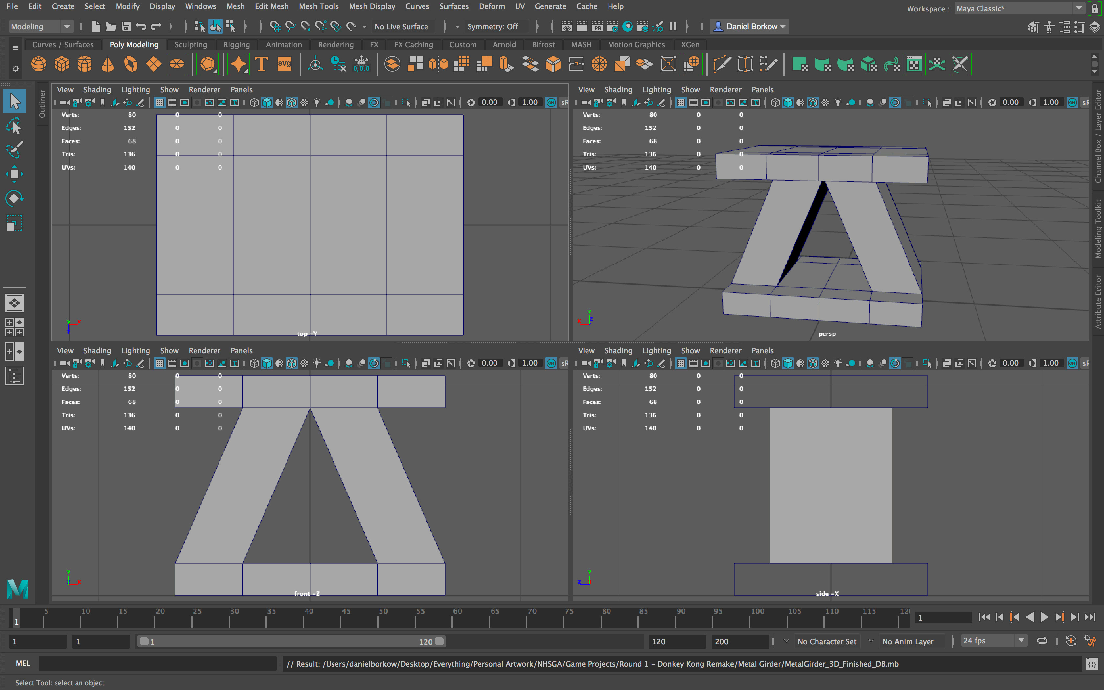1104x690 pixels.
Task: Create a polygon torus from the shelf
Action: click(130, 64)
